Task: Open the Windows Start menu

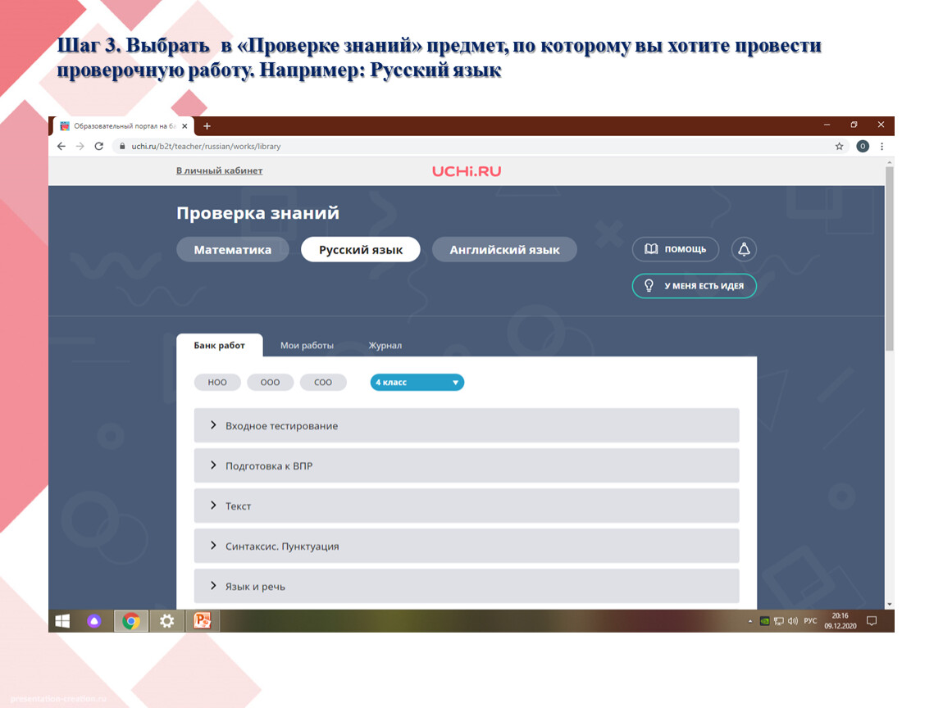Action: point(62,621)
